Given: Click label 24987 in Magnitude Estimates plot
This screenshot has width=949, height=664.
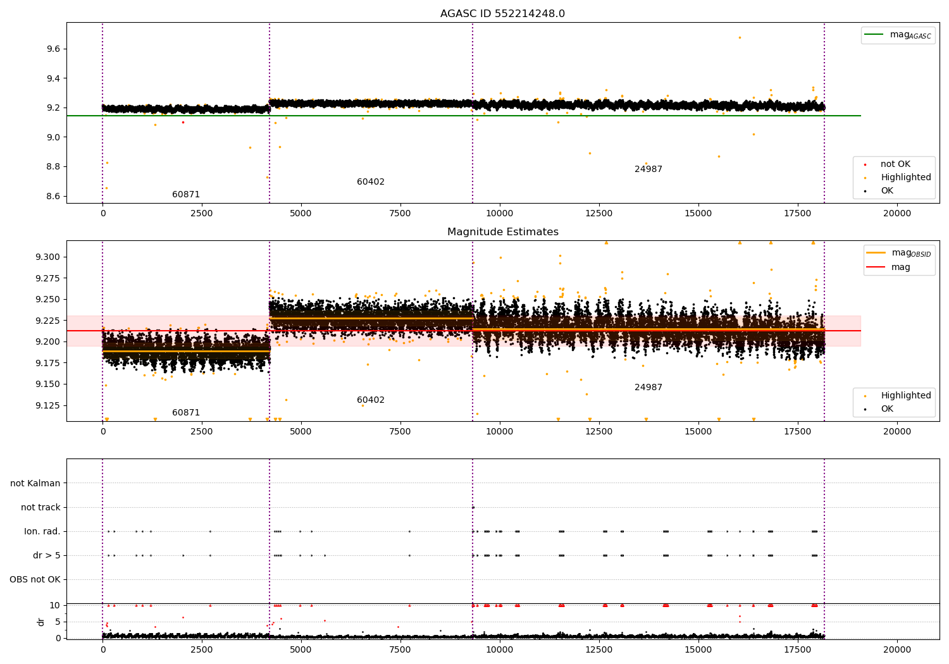Looking at the screenshot, I should 648,388.
